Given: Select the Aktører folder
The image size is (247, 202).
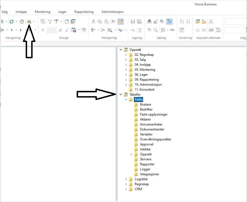Looking at the screenshot, I should click(145, 119).
